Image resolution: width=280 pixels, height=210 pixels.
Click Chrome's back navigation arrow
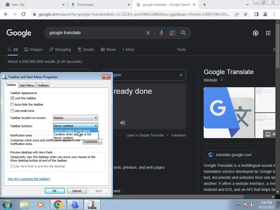(x=6, y=14)
